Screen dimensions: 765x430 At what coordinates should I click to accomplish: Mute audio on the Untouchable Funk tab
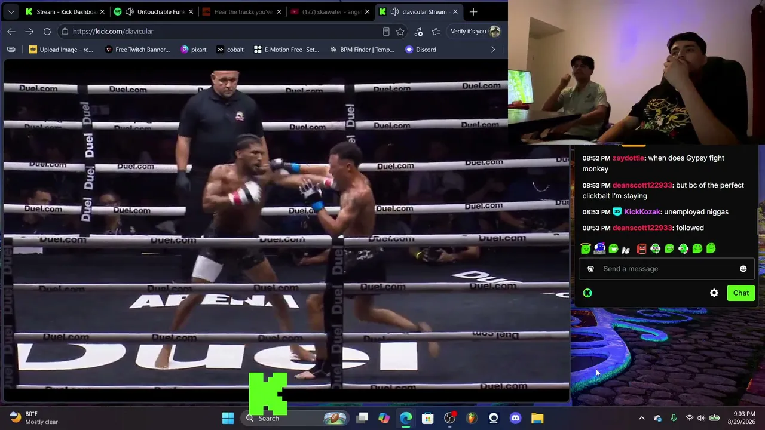point(130,12)
